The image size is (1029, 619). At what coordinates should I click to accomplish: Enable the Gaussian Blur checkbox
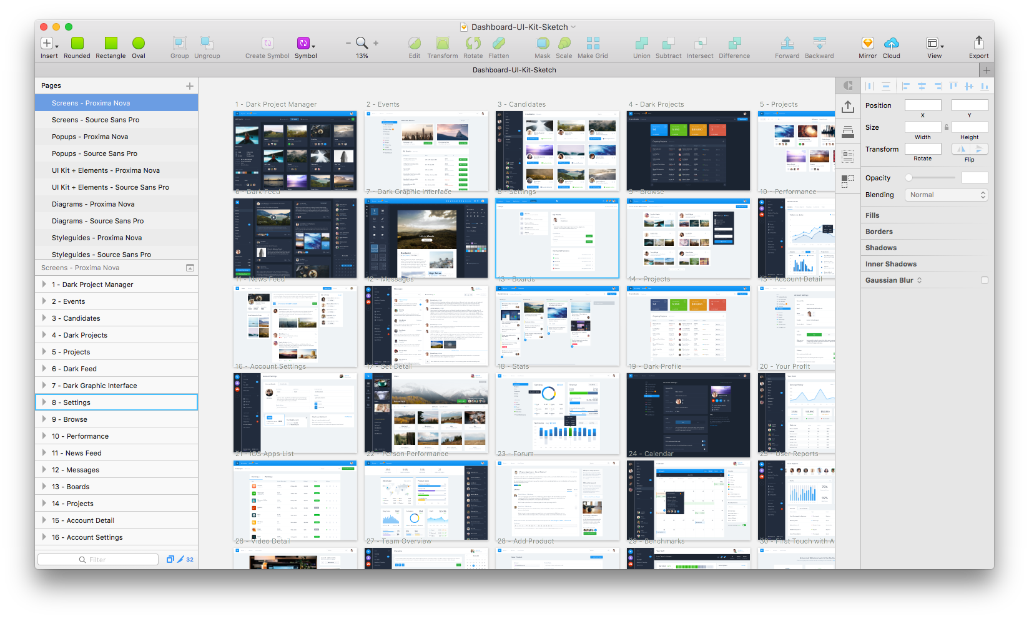[985, 280]
